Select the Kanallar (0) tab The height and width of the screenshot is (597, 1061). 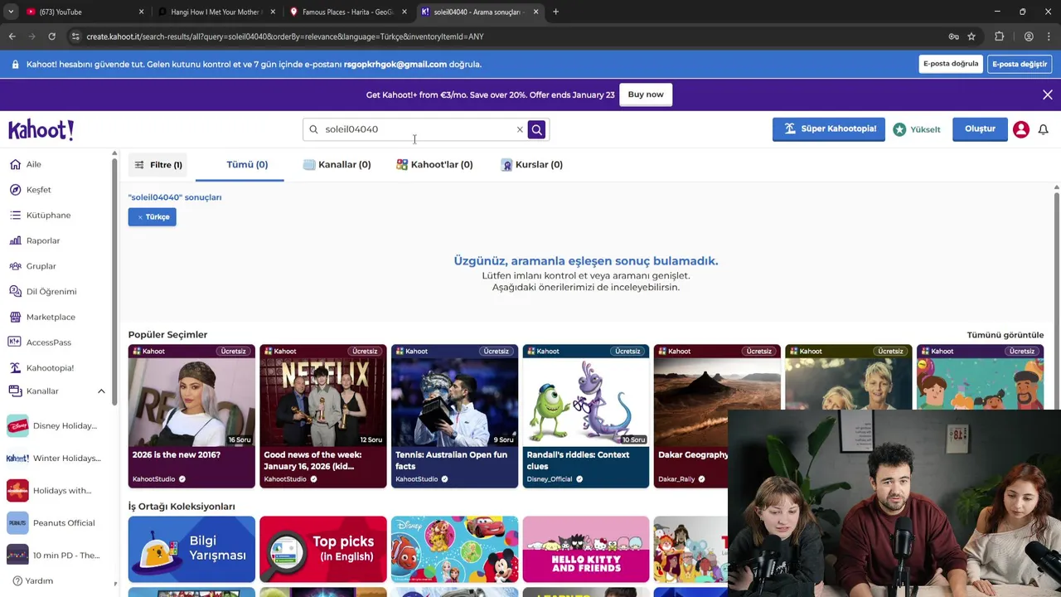337,165
